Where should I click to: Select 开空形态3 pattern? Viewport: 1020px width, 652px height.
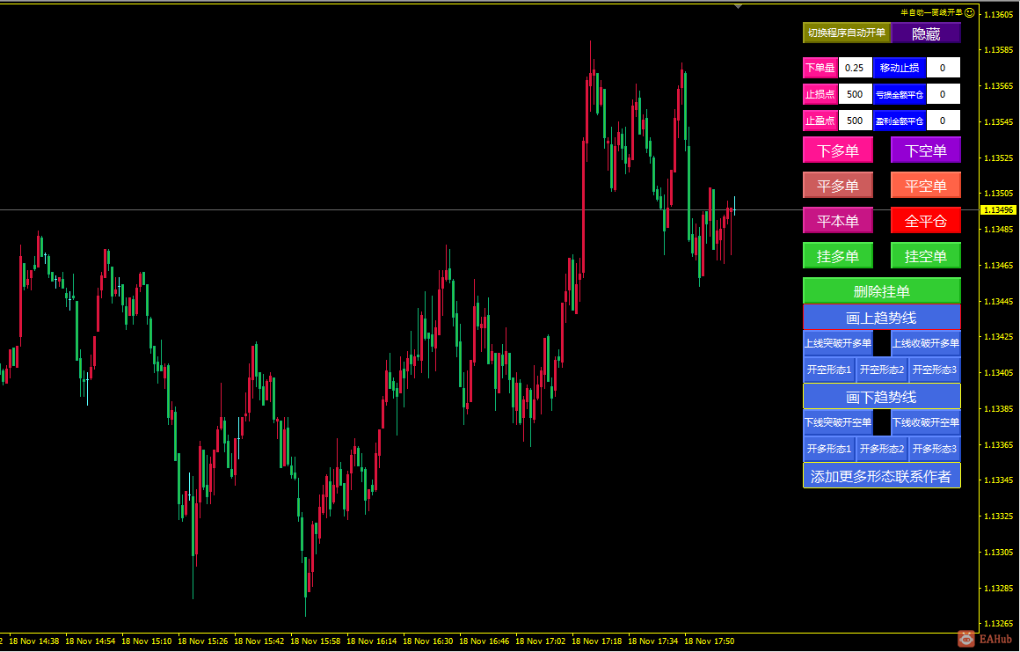coord(934,370)
